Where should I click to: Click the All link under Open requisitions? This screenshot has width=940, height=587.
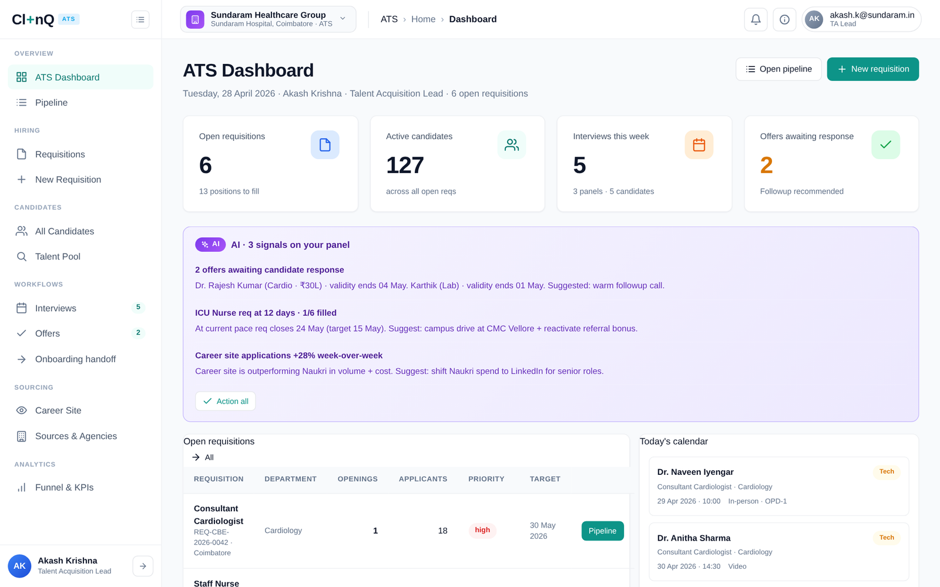pos(203,457)
